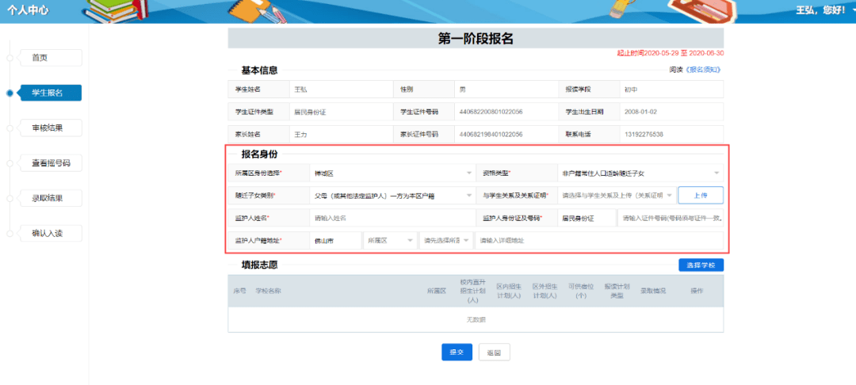
Task: Click the 监护人姓名 name input field
Action: point(392,218)
